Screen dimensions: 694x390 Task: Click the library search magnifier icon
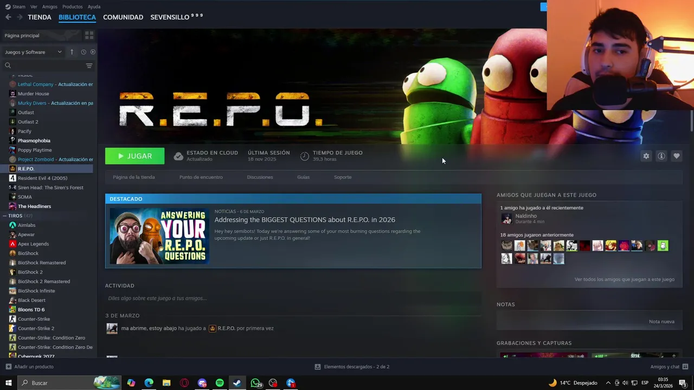click(x=8, y=66)
